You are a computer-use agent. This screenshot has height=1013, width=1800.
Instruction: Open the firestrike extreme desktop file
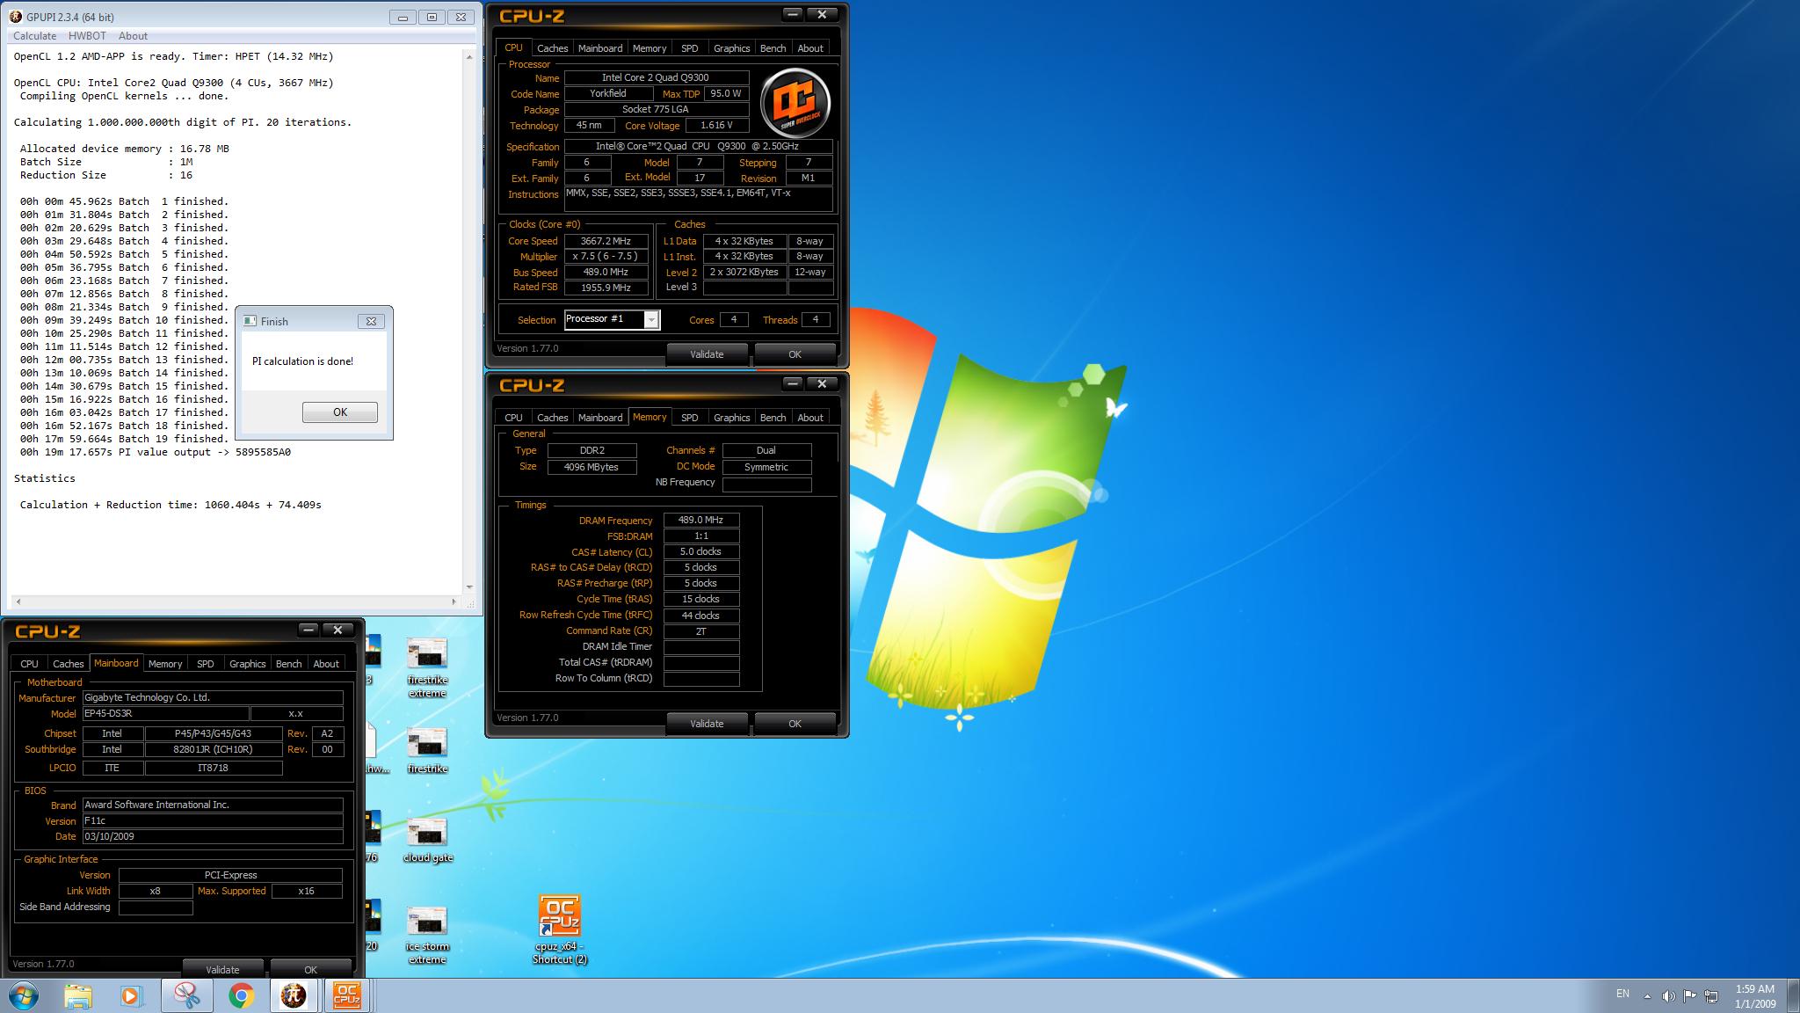pos(427,667)
